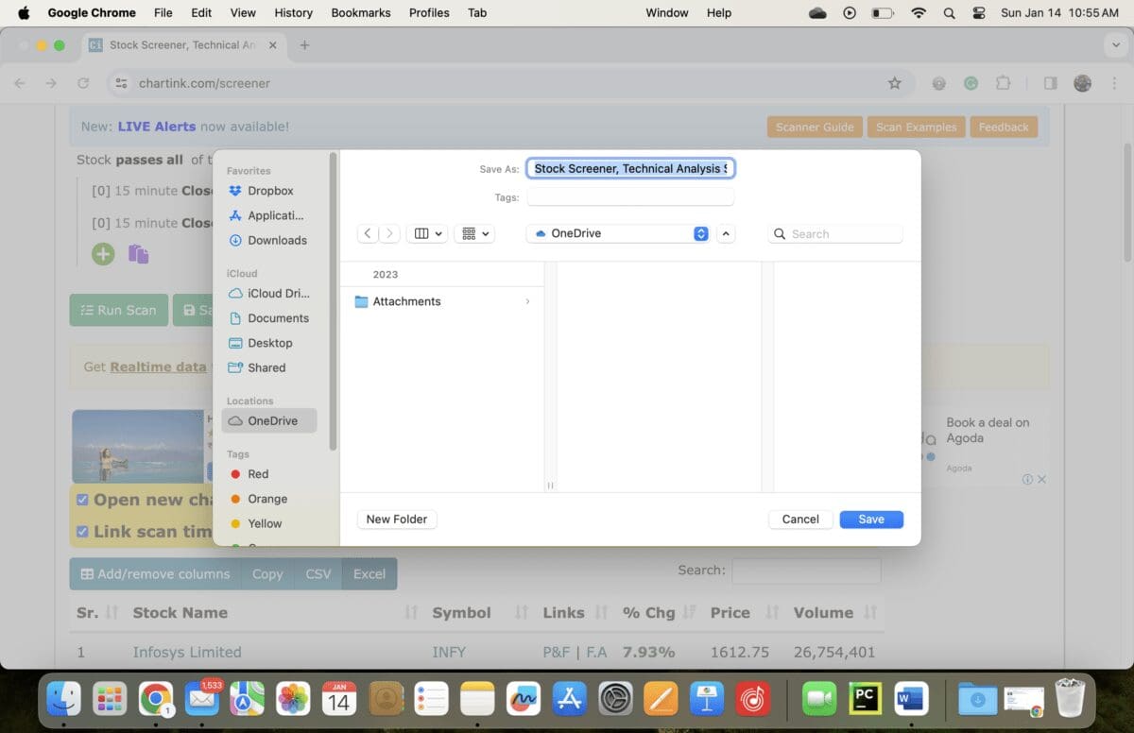This screenshot has height=733, width=1134.
Task: Select iCloud Drive in sidebar
Action: (278, 294)
